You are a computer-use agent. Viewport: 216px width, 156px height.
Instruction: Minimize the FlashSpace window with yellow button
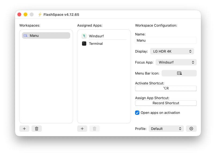click(x=25, y=14)
